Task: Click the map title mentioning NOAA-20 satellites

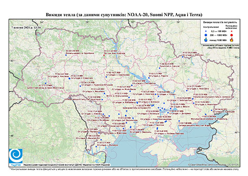Action: tap(124, 15)
